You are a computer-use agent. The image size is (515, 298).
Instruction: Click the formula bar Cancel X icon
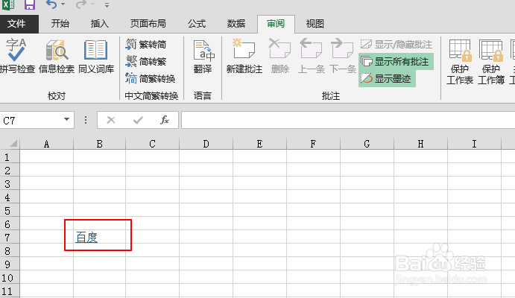[111, 120]
